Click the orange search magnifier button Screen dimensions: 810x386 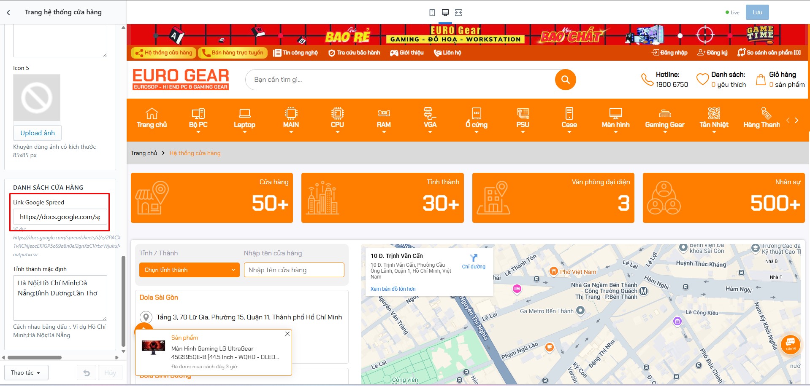[x=566, y=80]
